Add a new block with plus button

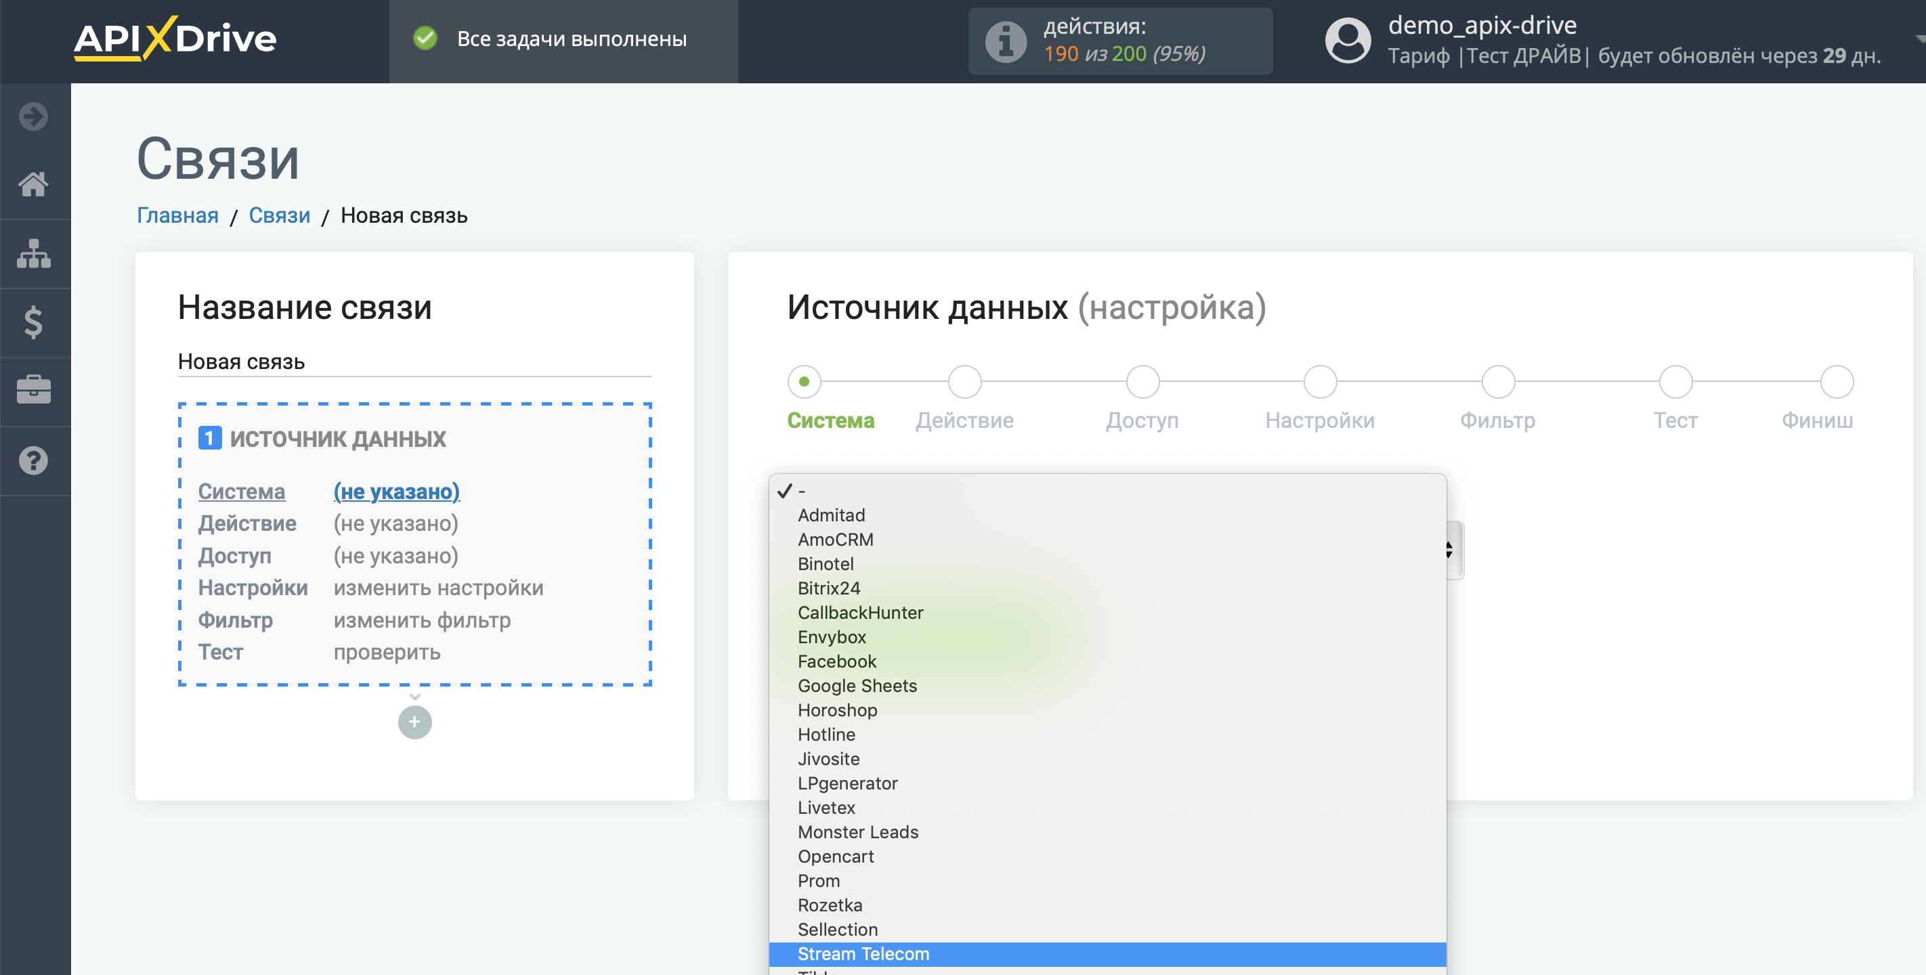(x=415, y=722)
